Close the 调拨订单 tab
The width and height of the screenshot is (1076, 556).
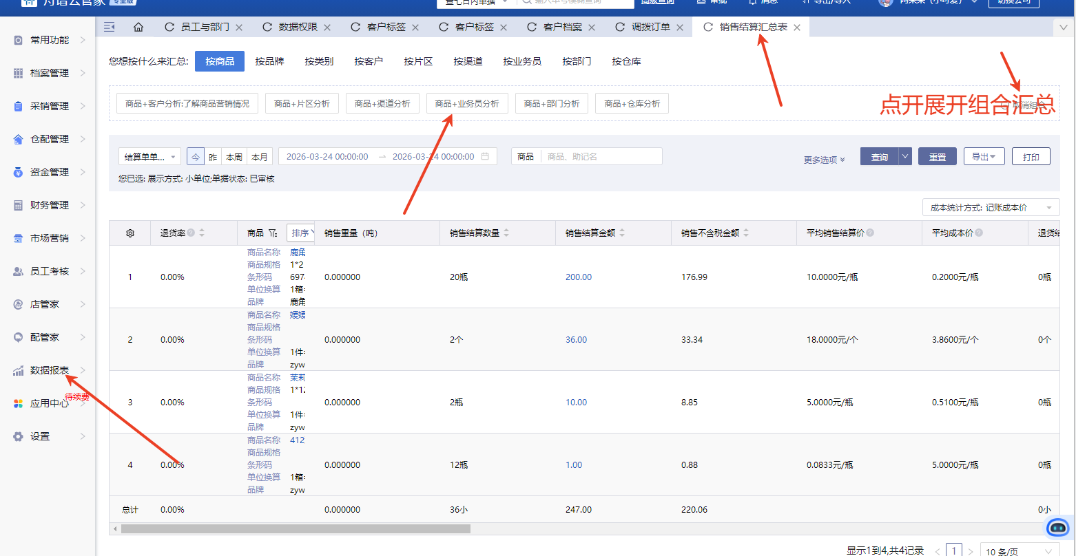[679, 28]
